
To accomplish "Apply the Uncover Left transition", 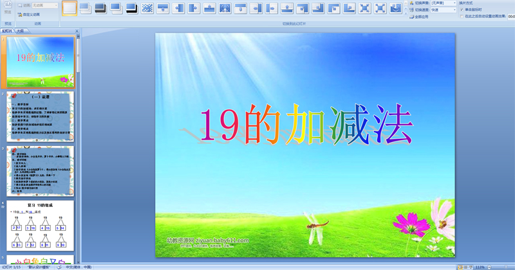I will (256, 8).
